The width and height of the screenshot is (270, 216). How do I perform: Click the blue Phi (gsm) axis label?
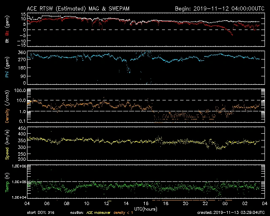pos(8,68)
